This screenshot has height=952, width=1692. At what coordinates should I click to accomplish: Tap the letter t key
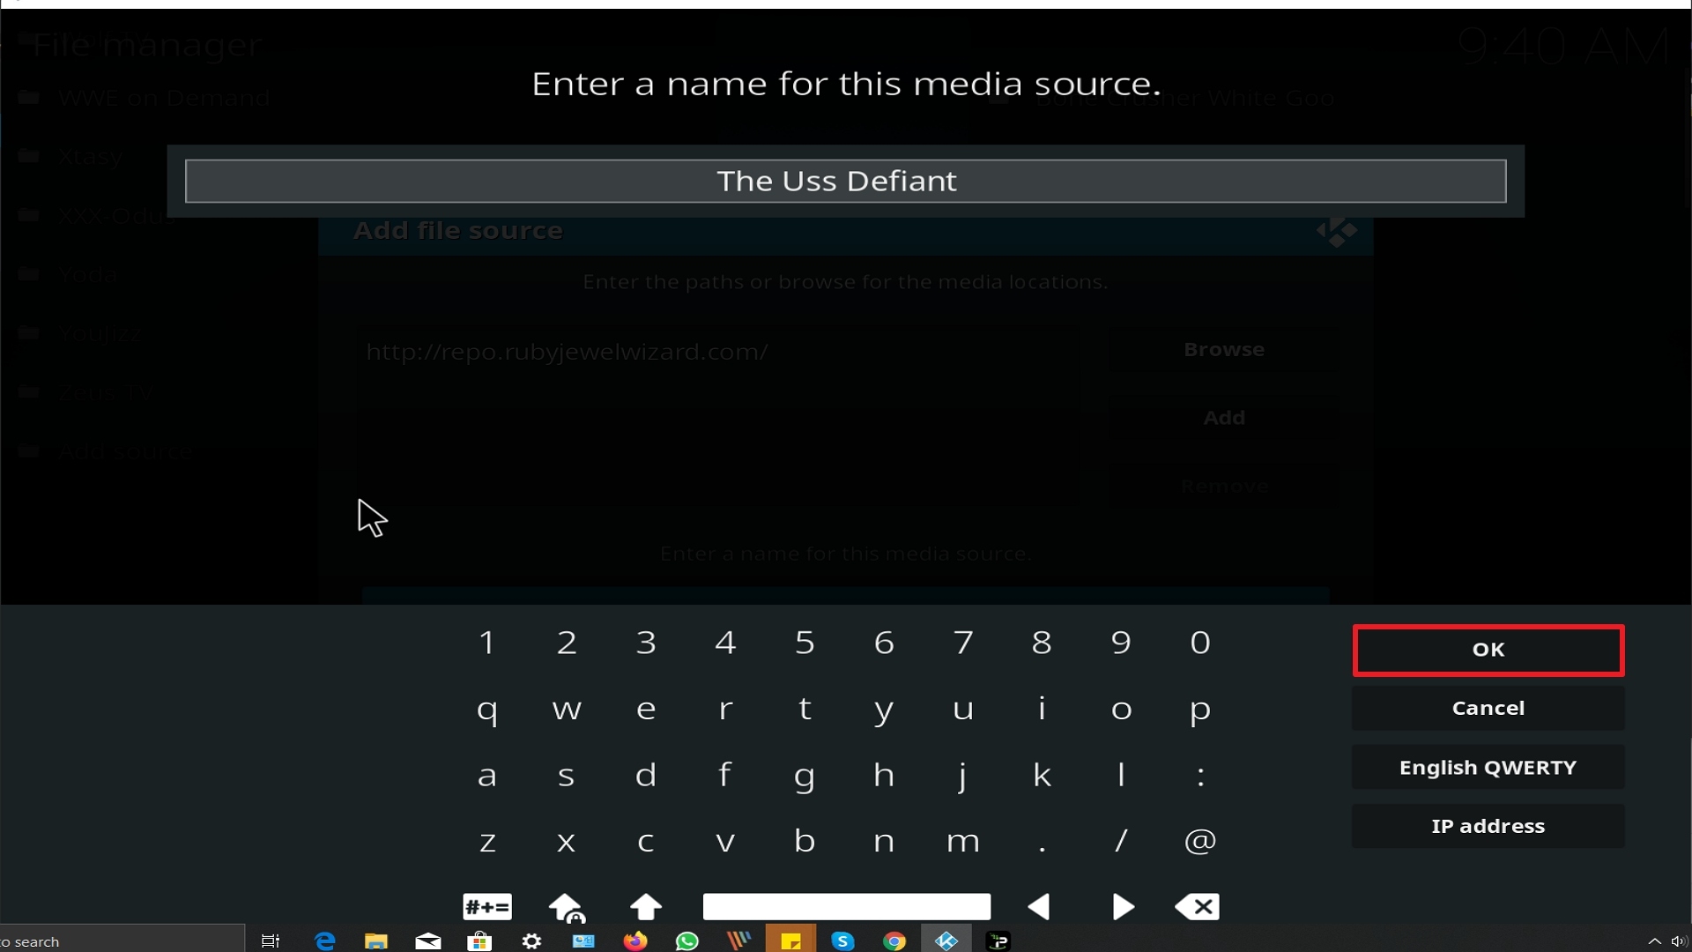coord(805,709)
